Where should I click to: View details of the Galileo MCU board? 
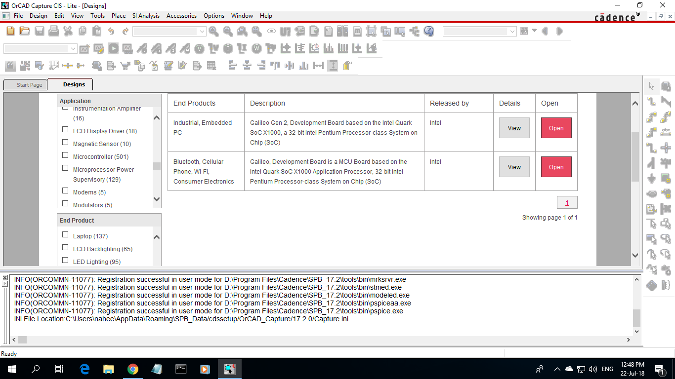(x=514, y=167)
